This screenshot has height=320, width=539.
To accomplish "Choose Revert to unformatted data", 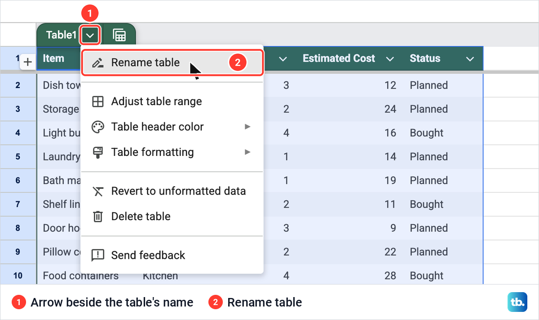I will pos(172,191).
